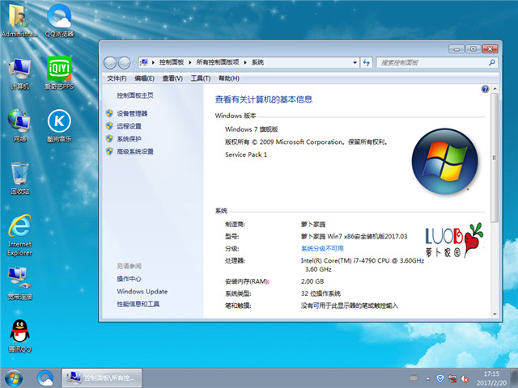Select the 所有控制面板项 breadcrumb

point(218,62)
